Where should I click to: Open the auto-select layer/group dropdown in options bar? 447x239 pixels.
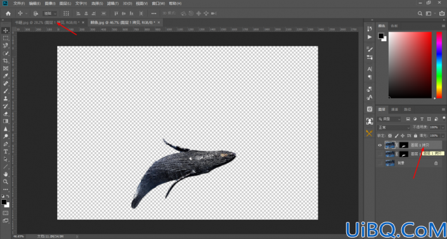click(x=50, y=13)
